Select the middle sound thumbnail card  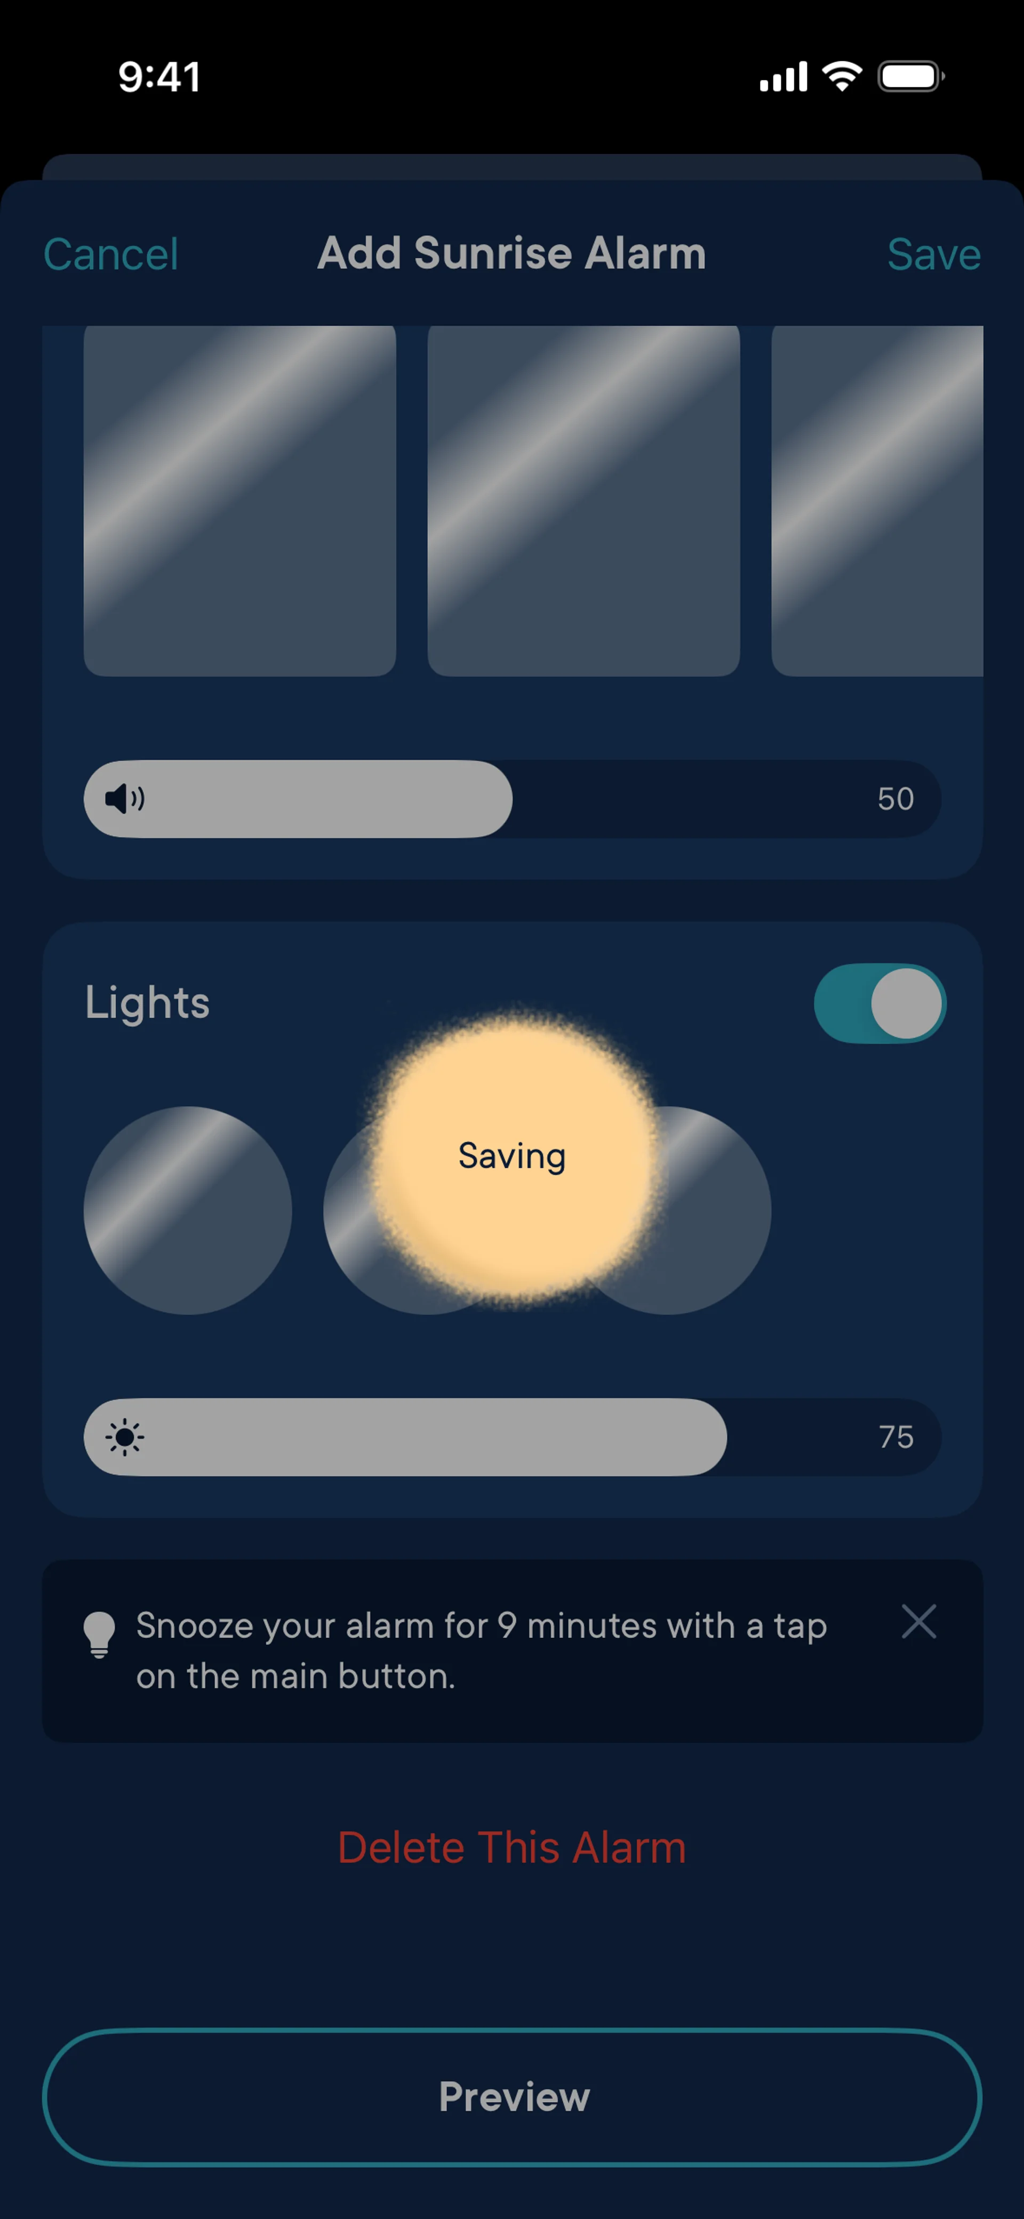(583, 500)
